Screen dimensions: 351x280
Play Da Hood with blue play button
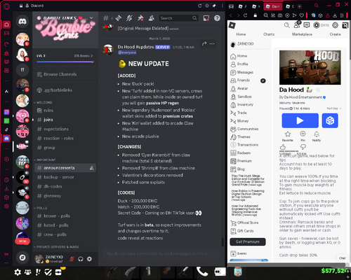coord(300,120)
